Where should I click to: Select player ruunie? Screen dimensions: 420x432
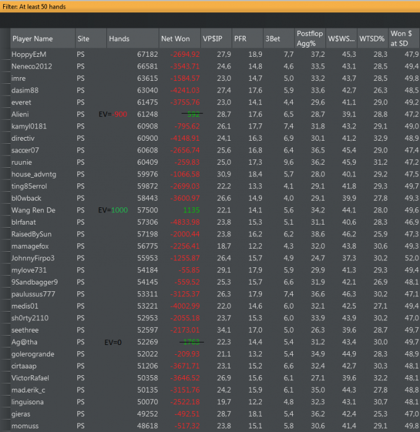tap(22, 162)
